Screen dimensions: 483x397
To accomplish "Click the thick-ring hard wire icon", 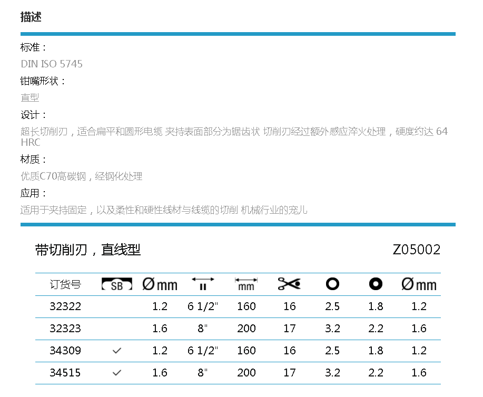I will [376, 284].
